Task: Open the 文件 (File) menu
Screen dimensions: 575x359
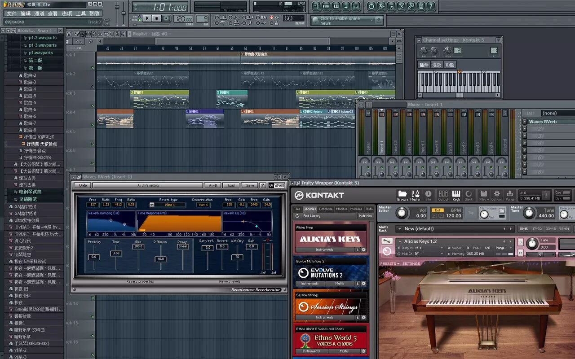Action: click(x=12, y=13)
